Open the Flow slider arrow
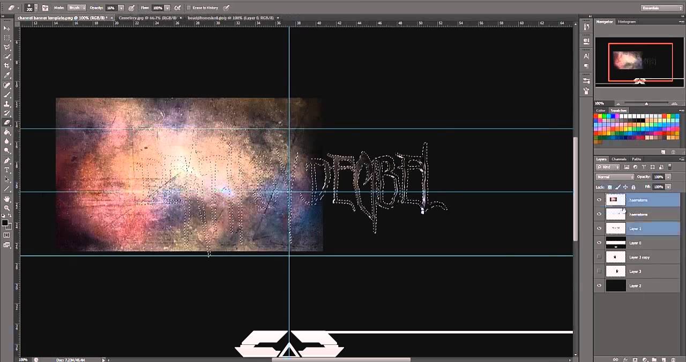 [x=168, y=8]
